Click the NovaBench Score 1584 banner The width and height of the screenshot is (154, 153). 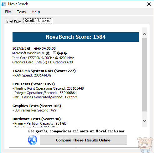[x=75, y=37]
